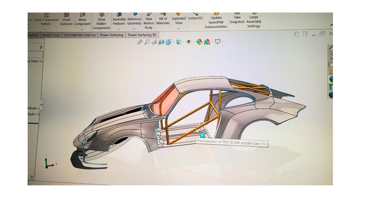Expand dropdown arrow under Reference Geometry

(134, 29)
